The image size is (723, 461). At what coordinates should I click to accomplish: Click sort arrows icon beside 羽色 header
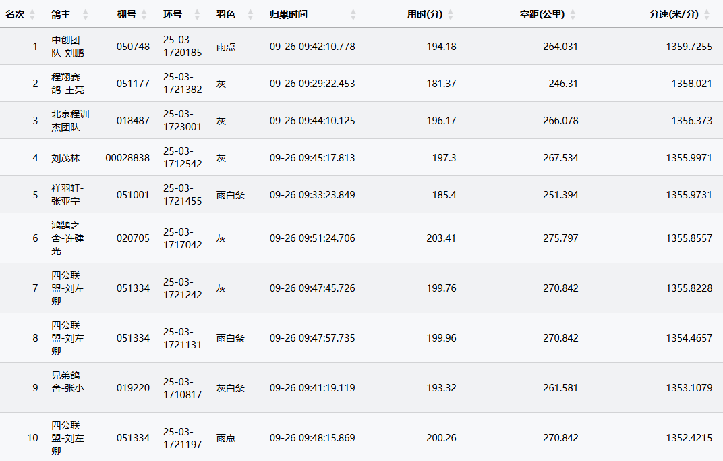pyautogui.click(x=250, y=14)
